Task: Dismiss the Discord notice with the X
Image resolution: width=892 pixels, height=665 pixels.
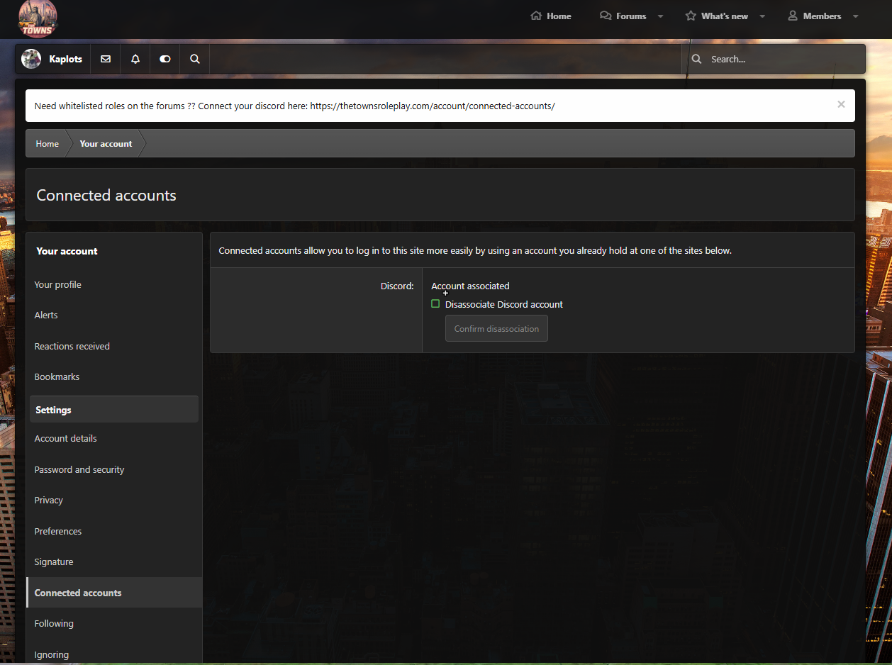Action: (841, 104)
